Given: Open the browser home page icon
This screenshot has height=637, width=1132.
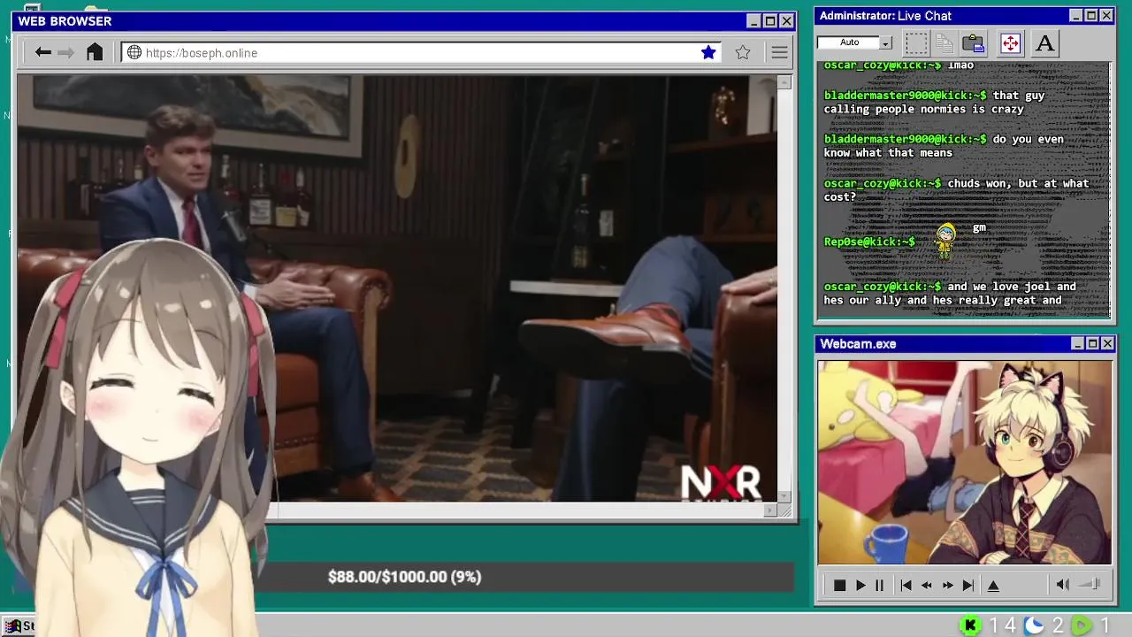Looking at the screenshot, I should click(95, 52).
